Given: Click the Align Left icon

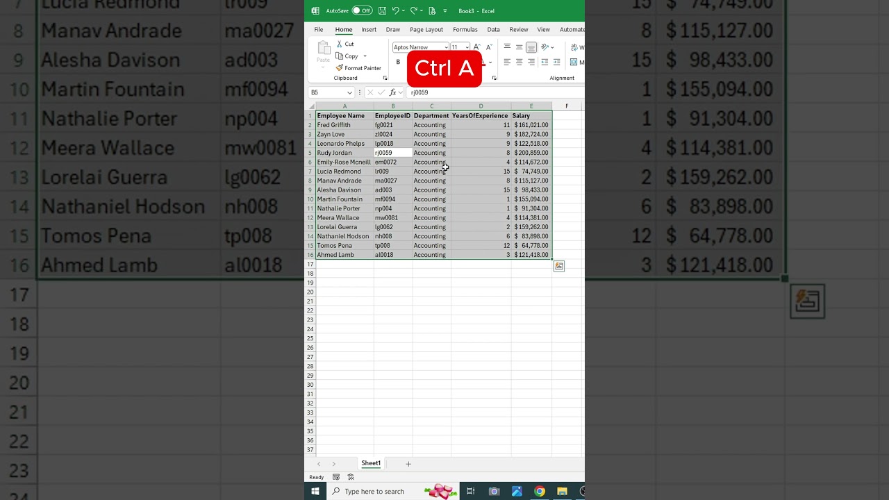Looking at the screenshot, I should [x=507, y=62].
